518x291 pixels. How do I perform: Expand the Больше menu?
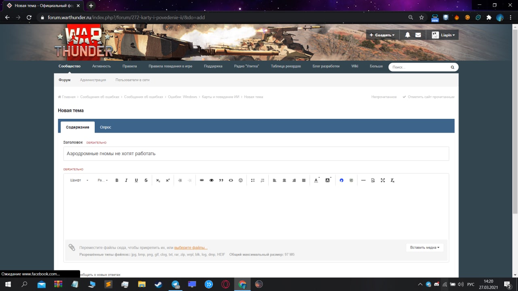pyautogui.click(x=376, y=66)
